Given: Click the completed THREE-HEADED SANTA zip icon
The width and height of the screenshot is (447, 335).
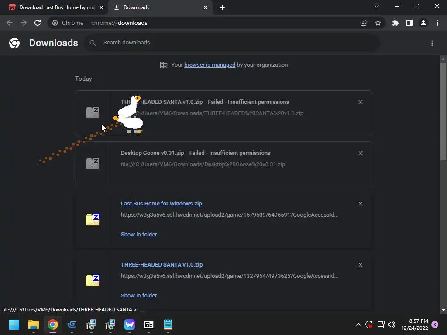Looking at the screenshot, I should click(93, 280).
